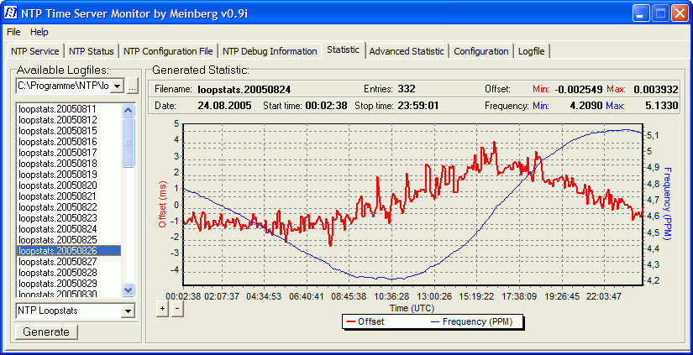Image resolution: width=693 pixels, height=355 pixels.
Task: Select loopstats.20050811 logfile entry
Action: [57, 109]
